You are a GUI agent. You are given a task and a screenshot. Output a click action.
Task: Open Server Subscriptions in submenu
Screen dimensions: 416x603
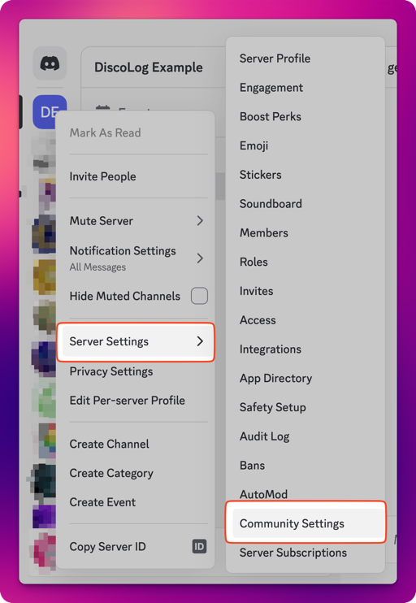305,553
